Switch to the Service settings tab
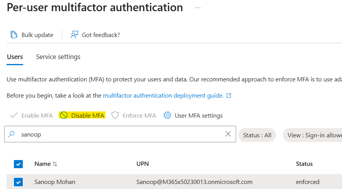Image resolution: width=342 pixels, height=189 pixels. 58,57
